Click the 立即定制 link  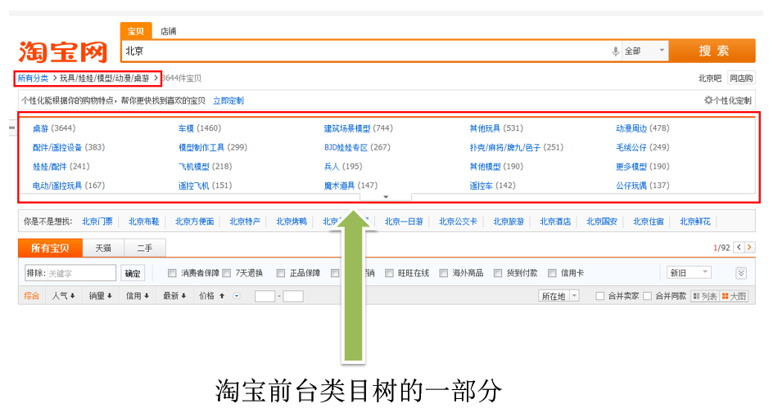click(x=228, y=101)
